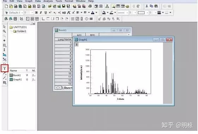The height and width of the screenshot is (134, 198).
Task: Click the fill color bucket swatch
Action: tap(104, 12)
